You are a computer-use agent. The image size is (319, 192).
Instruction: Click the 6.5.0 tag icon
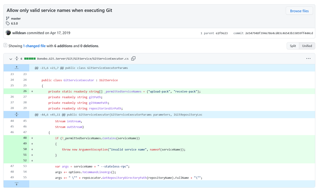coord(8,24)
